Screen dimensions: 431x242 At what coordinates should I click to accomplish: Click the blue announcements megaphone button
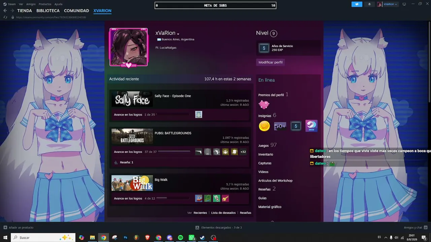(x=357, y=4)
